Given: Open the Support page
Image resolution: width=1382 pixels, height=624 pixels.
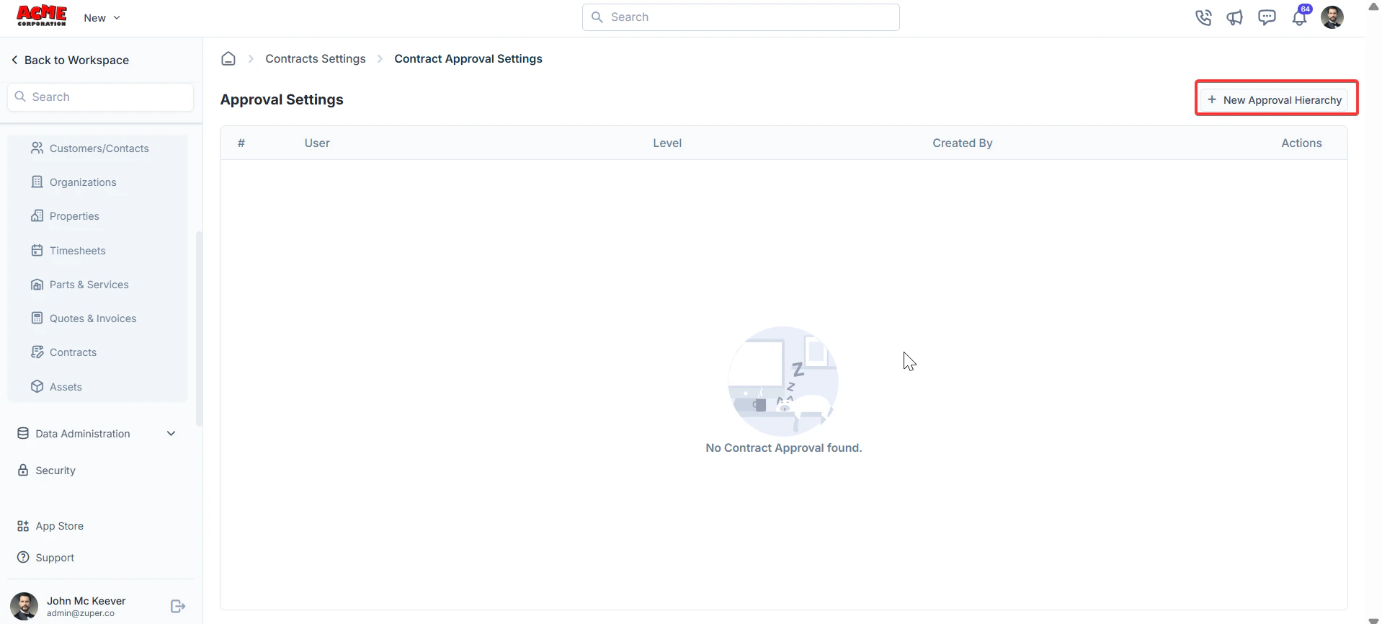Looking at the screenshot, I should [46, 558].
